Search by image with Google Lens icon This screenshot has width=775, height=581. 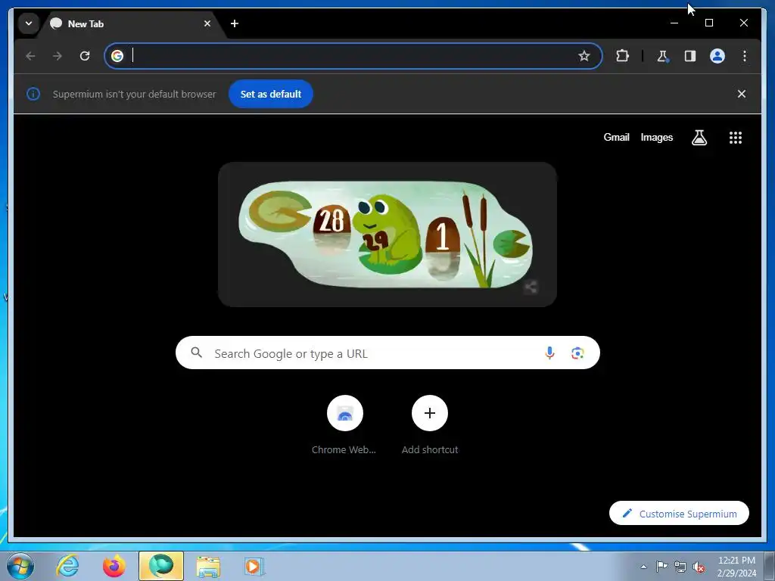577,353
